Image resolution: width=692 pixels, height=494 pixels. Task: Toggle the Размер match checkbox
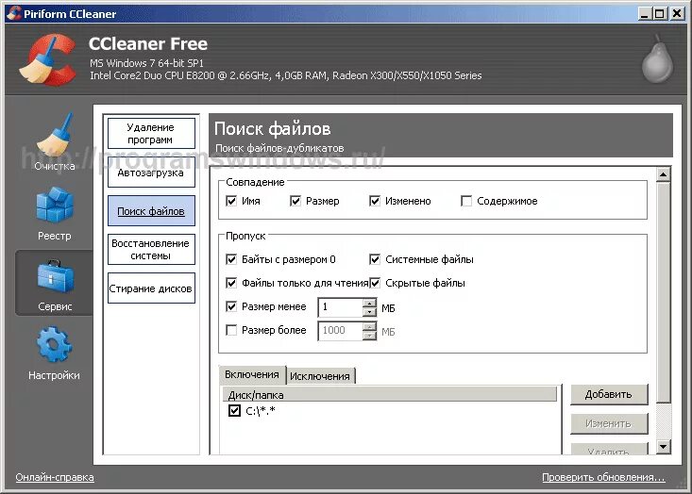pos(295,201)
